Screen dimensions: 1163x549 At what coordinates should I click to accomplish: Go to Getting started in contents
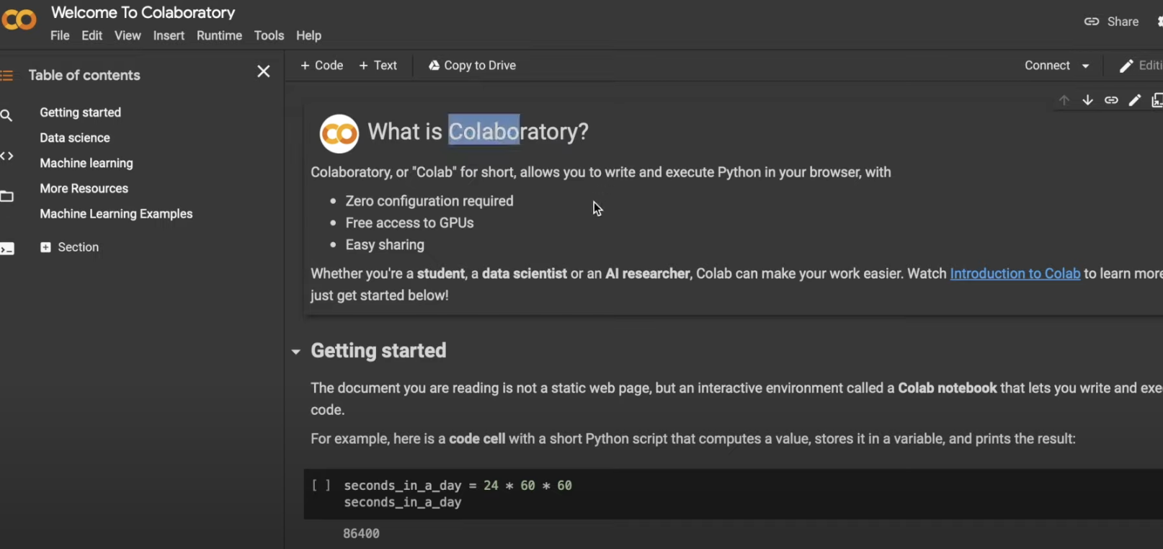[80, 112]
